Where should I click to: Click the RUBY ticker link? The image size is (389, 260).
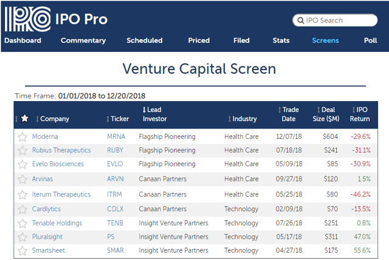tap(115, 150)
